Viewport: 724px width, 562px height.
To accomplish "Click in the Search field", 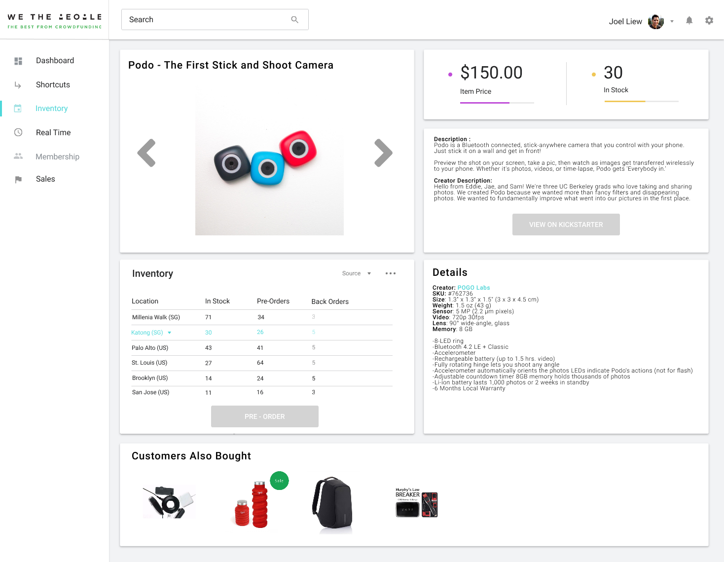I will pyautogui.click(x=215, y=20).
